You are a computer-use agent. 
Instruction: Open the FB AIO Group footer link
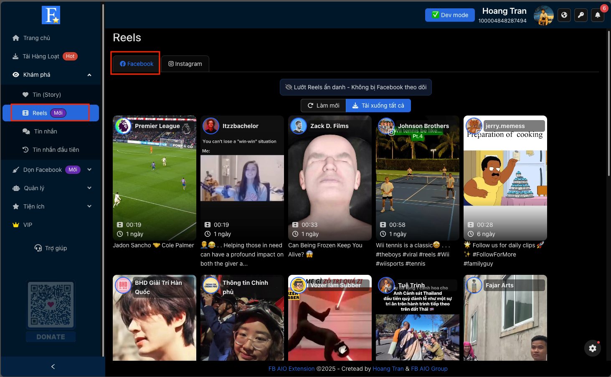pos(429,369)
